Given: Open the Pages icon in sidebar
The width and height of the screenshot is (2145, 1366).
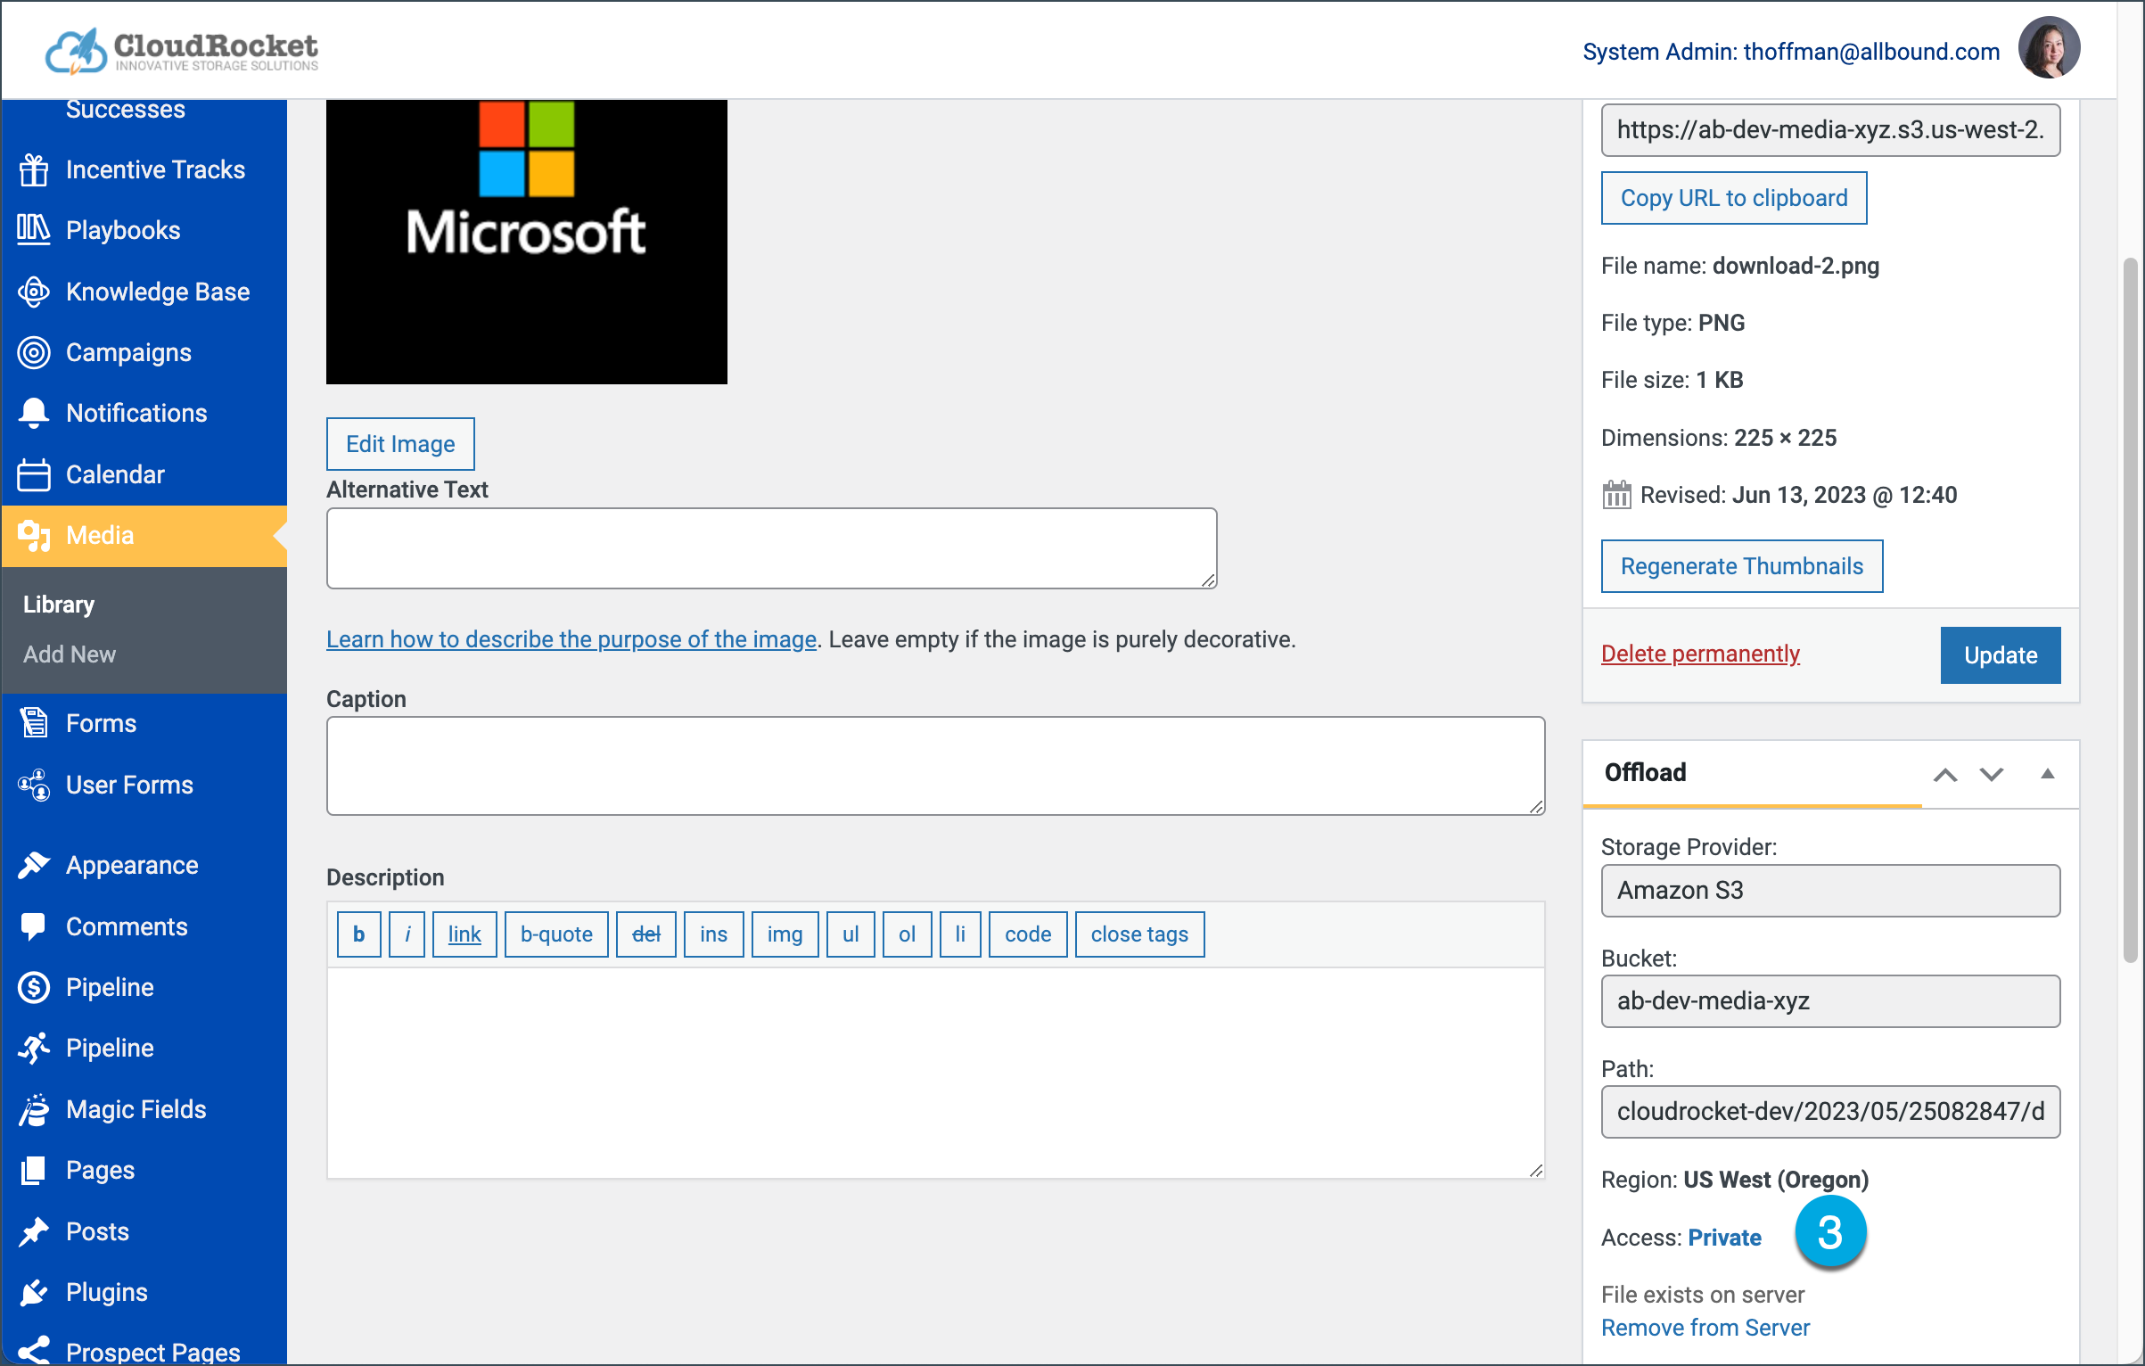Looking at the screenshot, I should [x=34, y=1170].
